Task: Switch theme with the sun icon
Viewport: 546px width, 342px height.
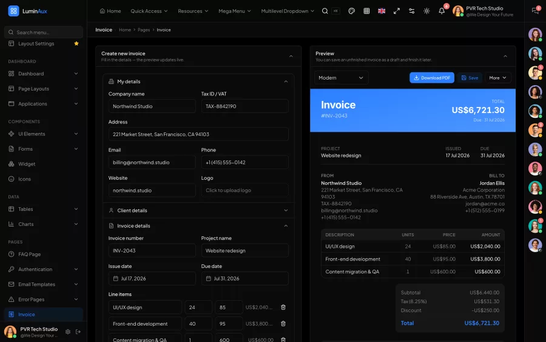Action: click(426, 11)
